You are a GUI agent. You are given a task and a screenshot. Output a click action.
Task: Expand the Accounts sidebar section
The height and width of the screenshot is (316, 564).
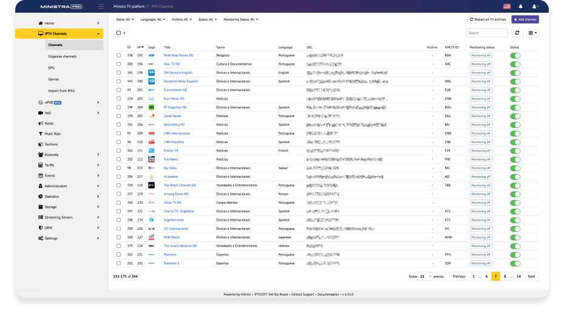coord(67,155)
